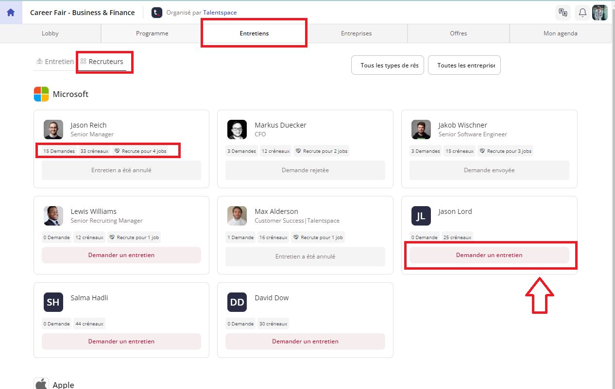Follow the Talentspace organizer link

click(x=220, y=13)
